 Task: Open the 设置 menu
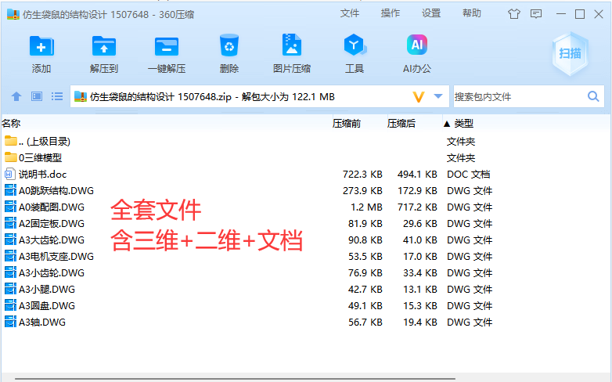click(x=431, y=13)
